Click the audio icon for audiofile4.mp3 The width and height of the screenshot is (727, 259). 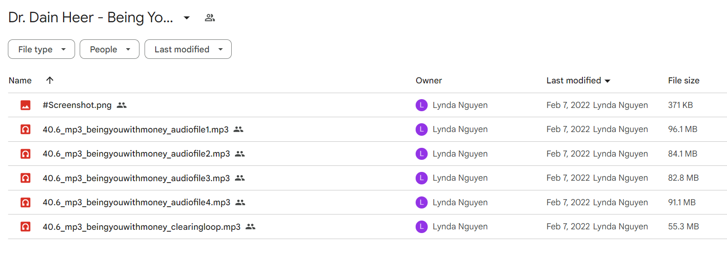point(25,202)
